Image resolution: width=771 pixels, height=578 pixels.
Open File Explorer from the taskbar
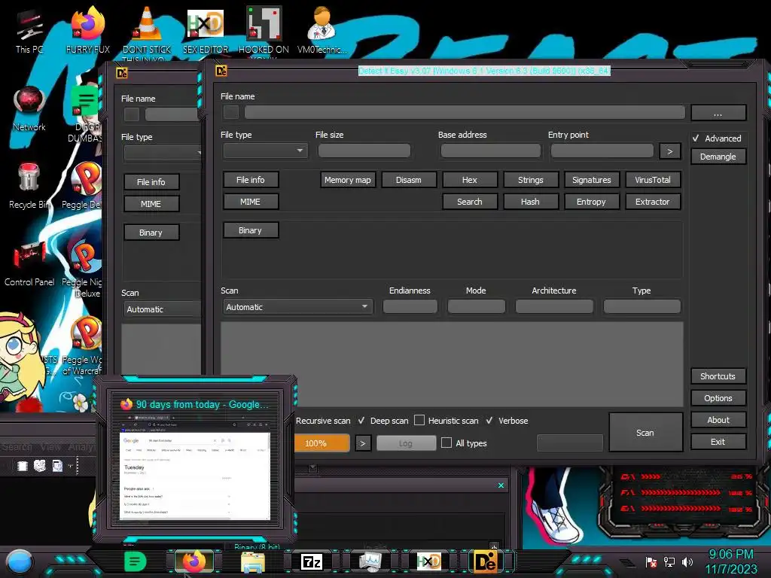point(253,561)
